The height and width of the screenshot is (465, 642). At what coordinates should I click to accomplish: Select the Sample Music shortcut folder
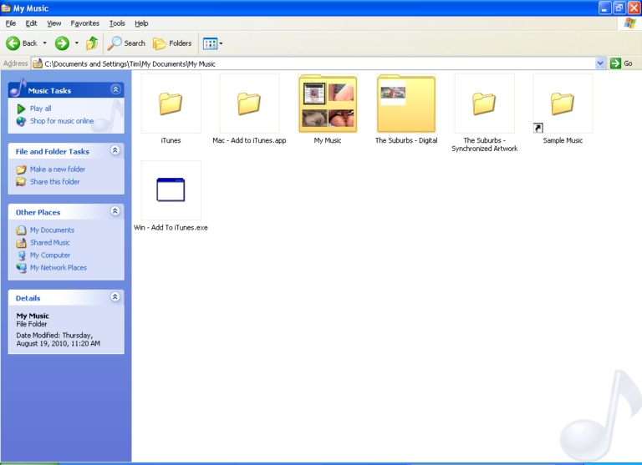tap(563, 104)
